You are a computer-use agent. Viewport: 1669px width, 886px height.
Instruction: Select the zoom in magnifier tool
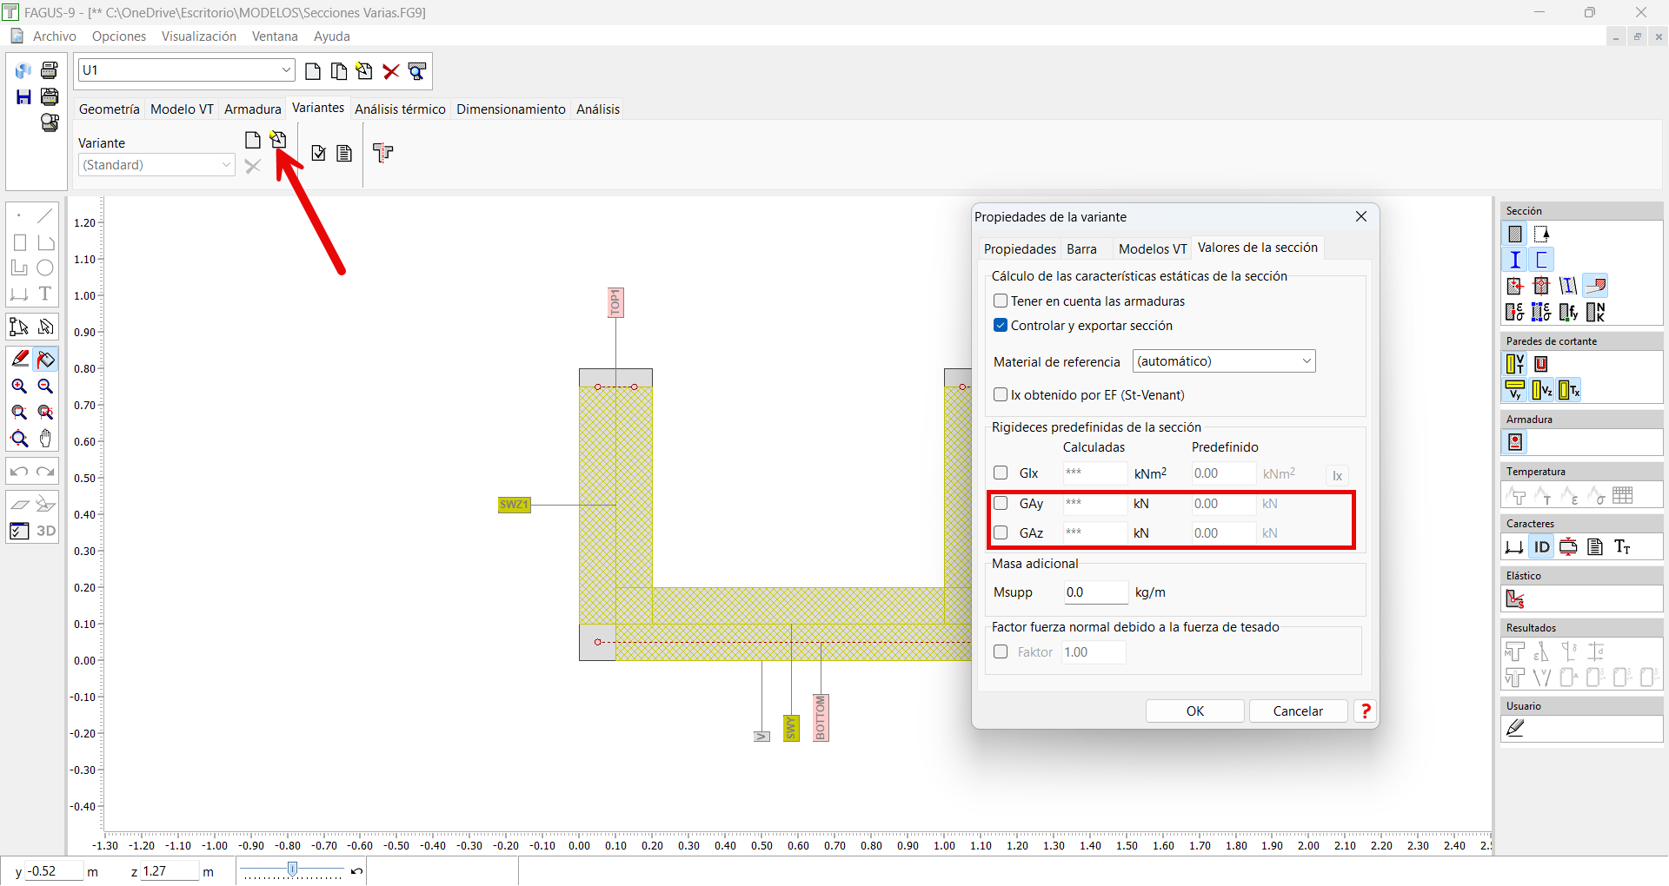pyautogui.click(x=19, y=387)
